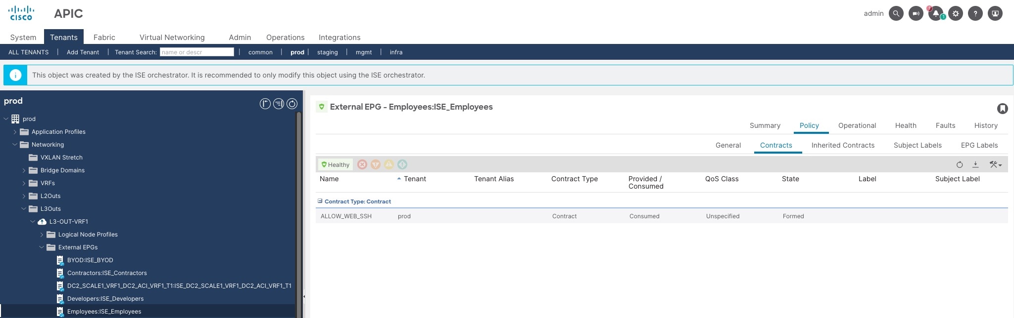Viewport: 1014px width, 318px height.
Task: Click the help question mark icon
Action: (x=975, y=13)
